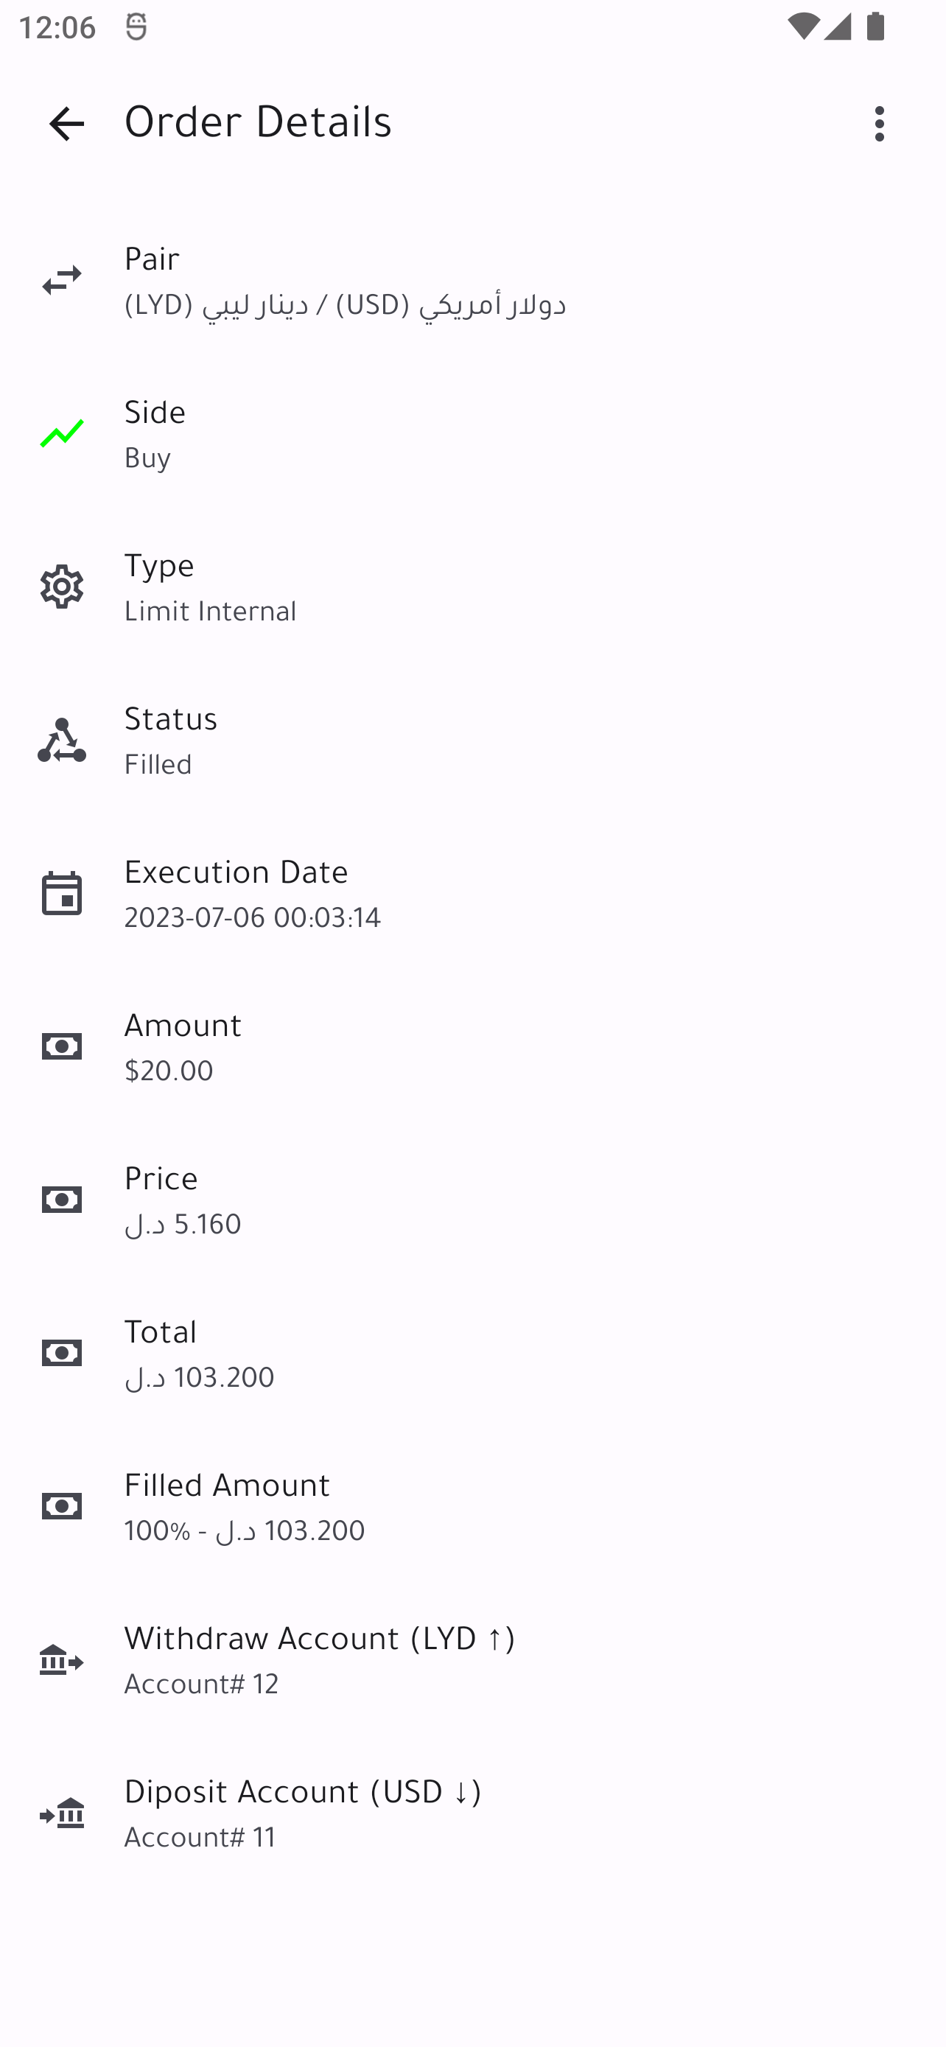
Task: Tap the Total money icon
Action: tap(62, 1354)
